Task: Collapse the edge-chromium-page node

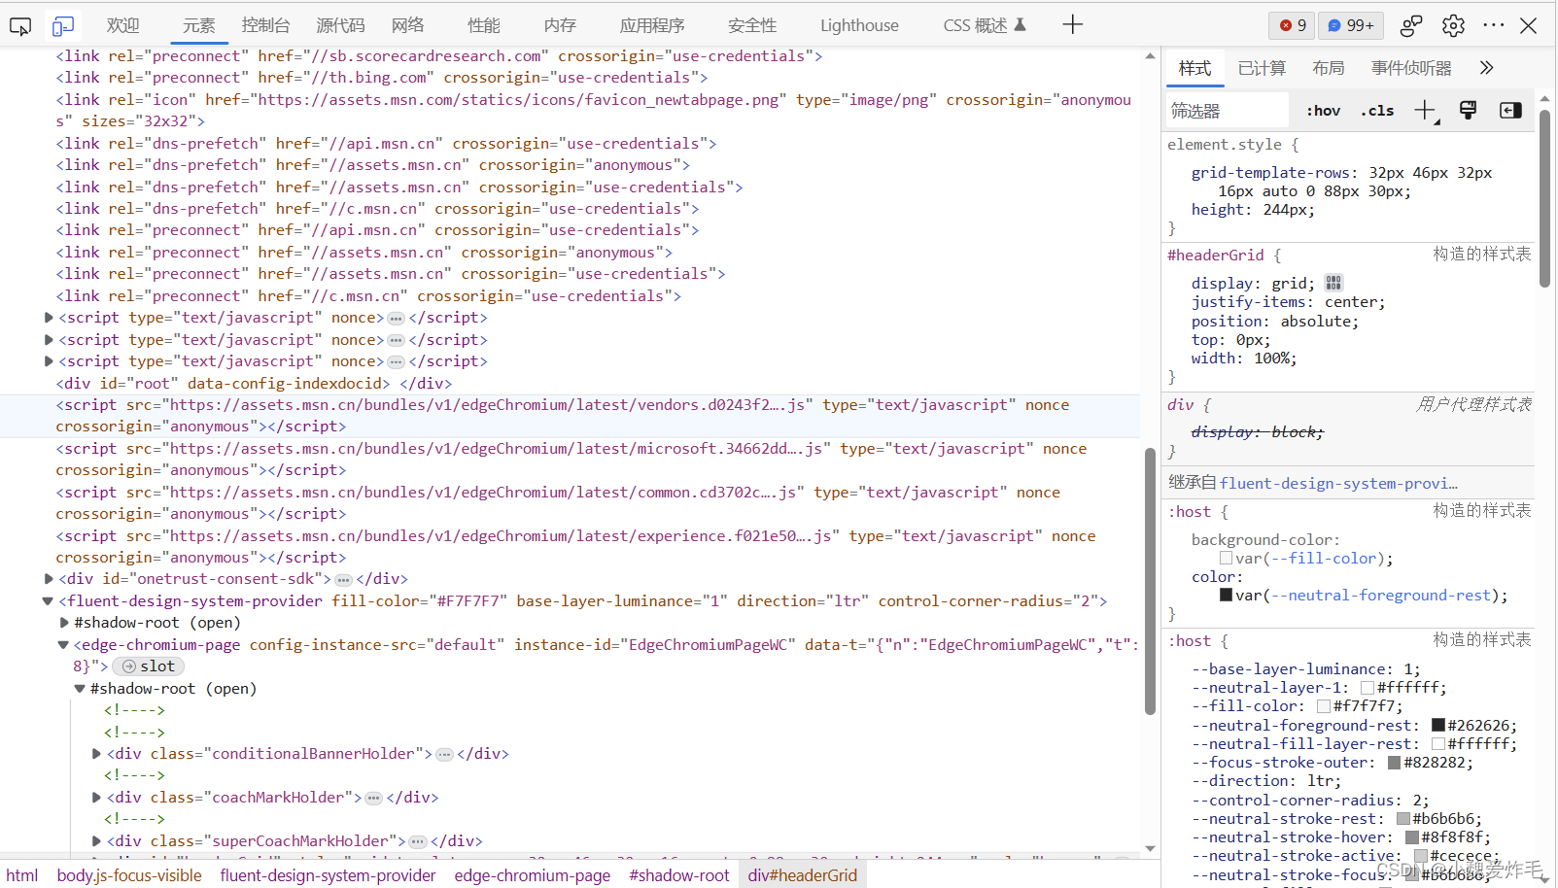Action: 63,645
